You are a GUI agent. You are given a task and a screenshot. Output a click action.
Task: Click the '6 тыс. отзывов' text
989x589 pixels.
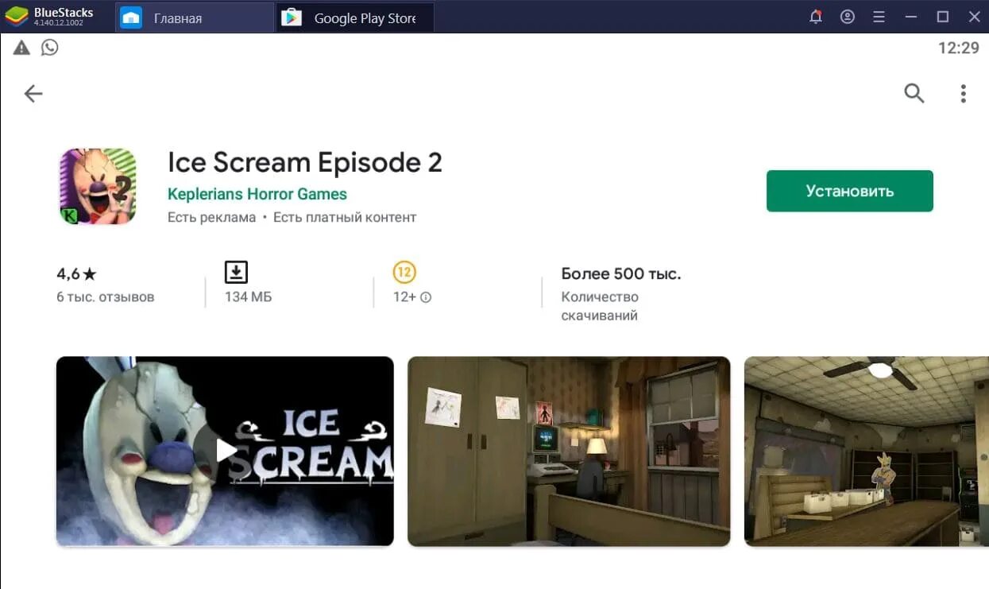coord(106,297)
